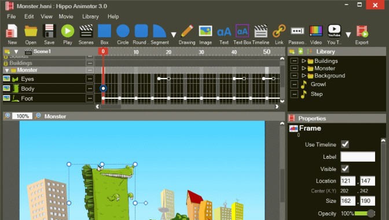Select the Body layer keyframe at frame 0

103,88
